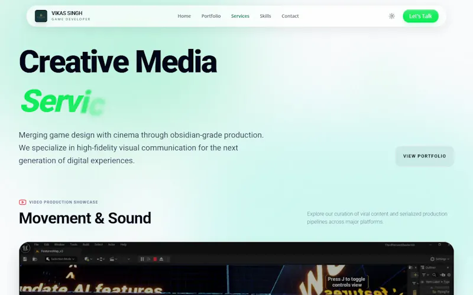Click the Build menu in the video's editor
Viewport: 473px width, 295px height.
coord(86,244)
